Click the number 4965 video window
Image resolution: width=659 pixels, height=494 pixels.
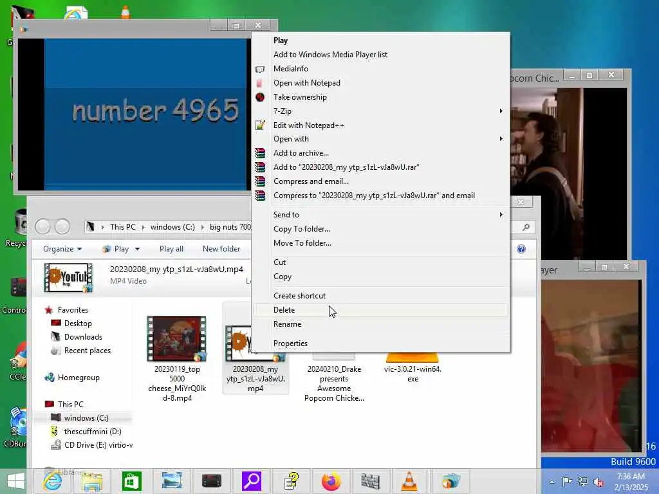134,114
